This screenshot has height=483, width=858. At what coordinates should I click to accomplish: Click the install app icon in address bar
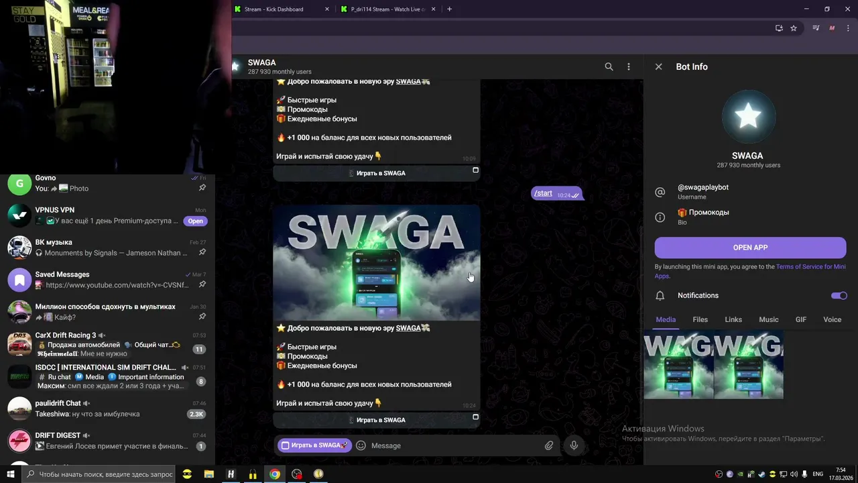779,28
